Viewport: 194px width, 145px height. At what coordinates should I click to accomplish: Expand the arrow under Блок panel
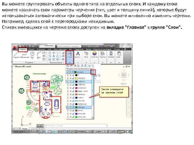tap(86, 63)
